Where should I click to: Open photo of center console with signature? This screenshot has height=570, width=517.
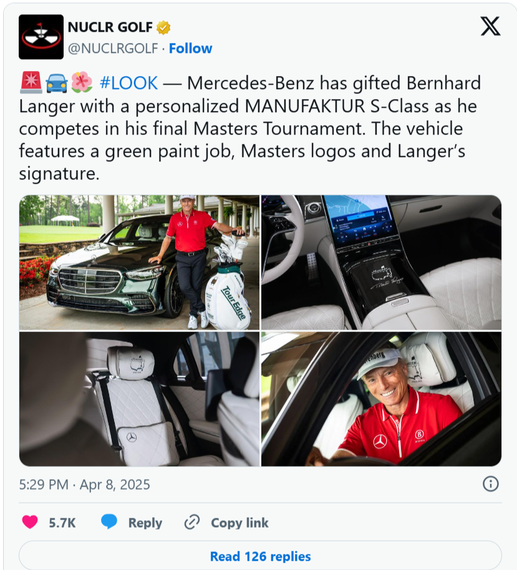tap(381, 262)
